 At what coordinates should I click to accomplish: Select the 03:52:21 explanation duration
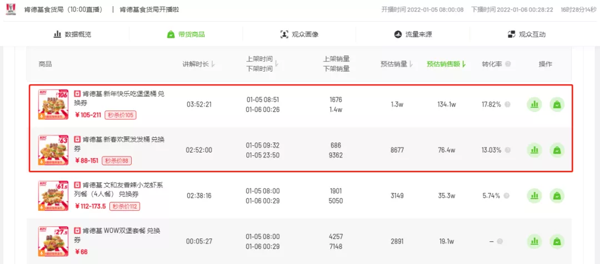tap(199, 105)
